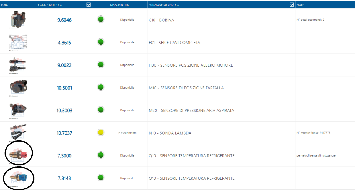Open article code 7.3143 link

[64, 178]
